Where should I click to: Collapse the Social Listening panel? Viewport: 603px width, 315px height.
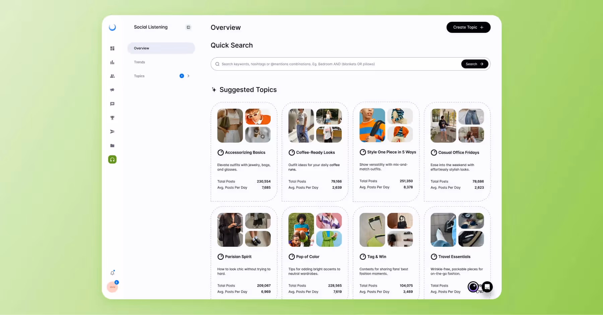point(188,27)
